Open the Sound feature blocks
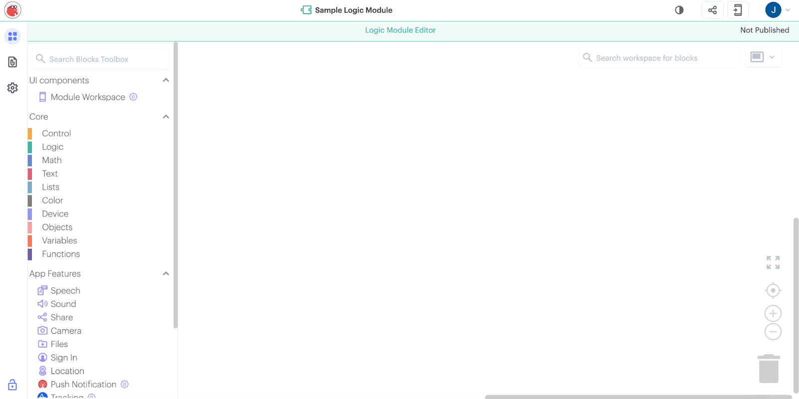 tap(63, 304)
